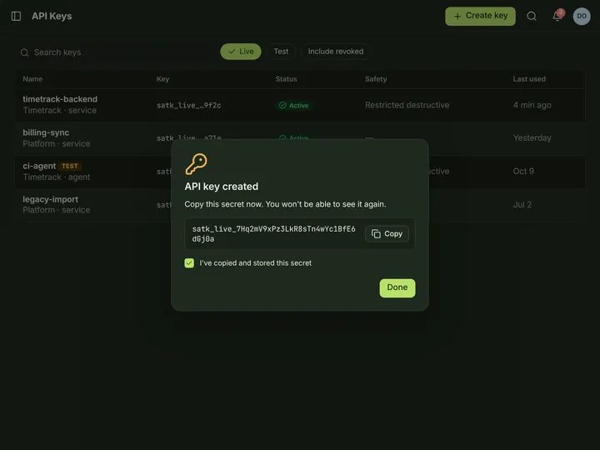
Task: Click the Last used column header
Action: [x=529, y=79]
